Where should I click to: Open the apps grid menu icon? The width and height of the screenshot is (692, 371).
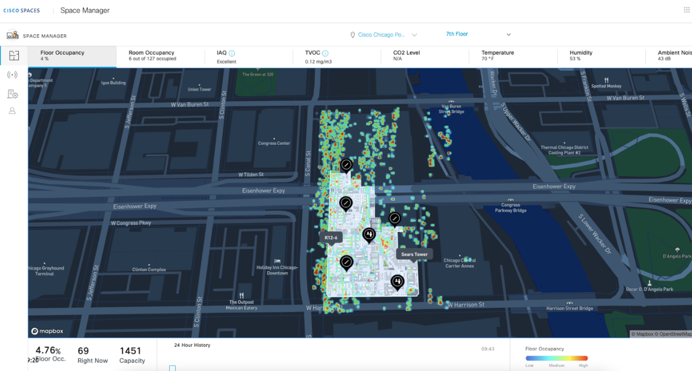point(687,10)
